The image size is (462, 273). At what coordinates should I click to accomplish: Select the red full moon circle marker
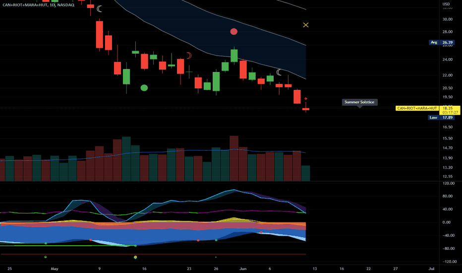tap(233, 32)
